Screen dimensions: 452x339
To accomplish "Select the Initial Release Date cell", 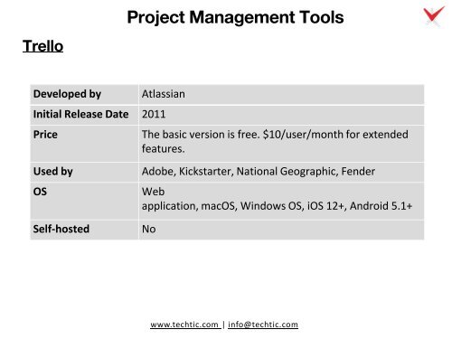I will (84, 115).
